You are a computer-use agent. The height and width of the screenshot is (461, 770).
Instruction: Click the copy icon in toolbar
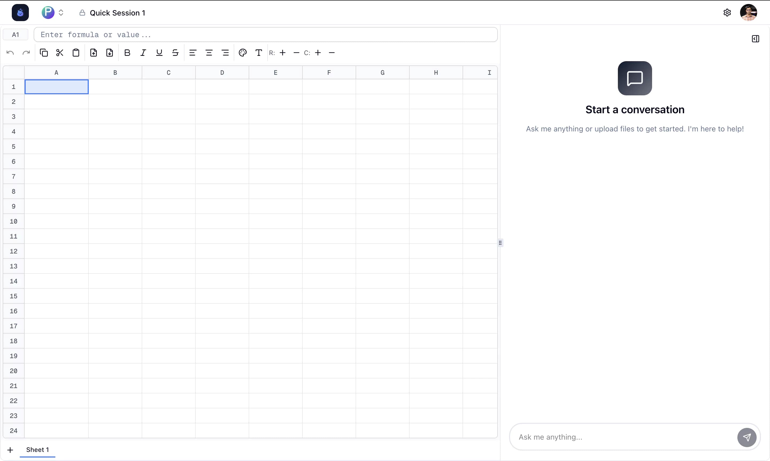(x=44, y=53)
